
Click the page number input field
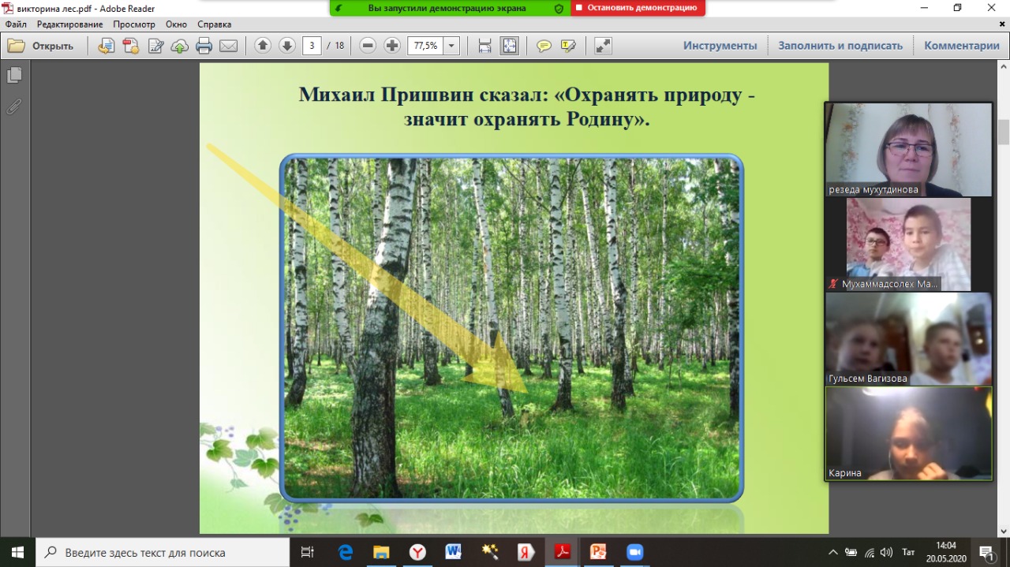[x=312, y=46]
